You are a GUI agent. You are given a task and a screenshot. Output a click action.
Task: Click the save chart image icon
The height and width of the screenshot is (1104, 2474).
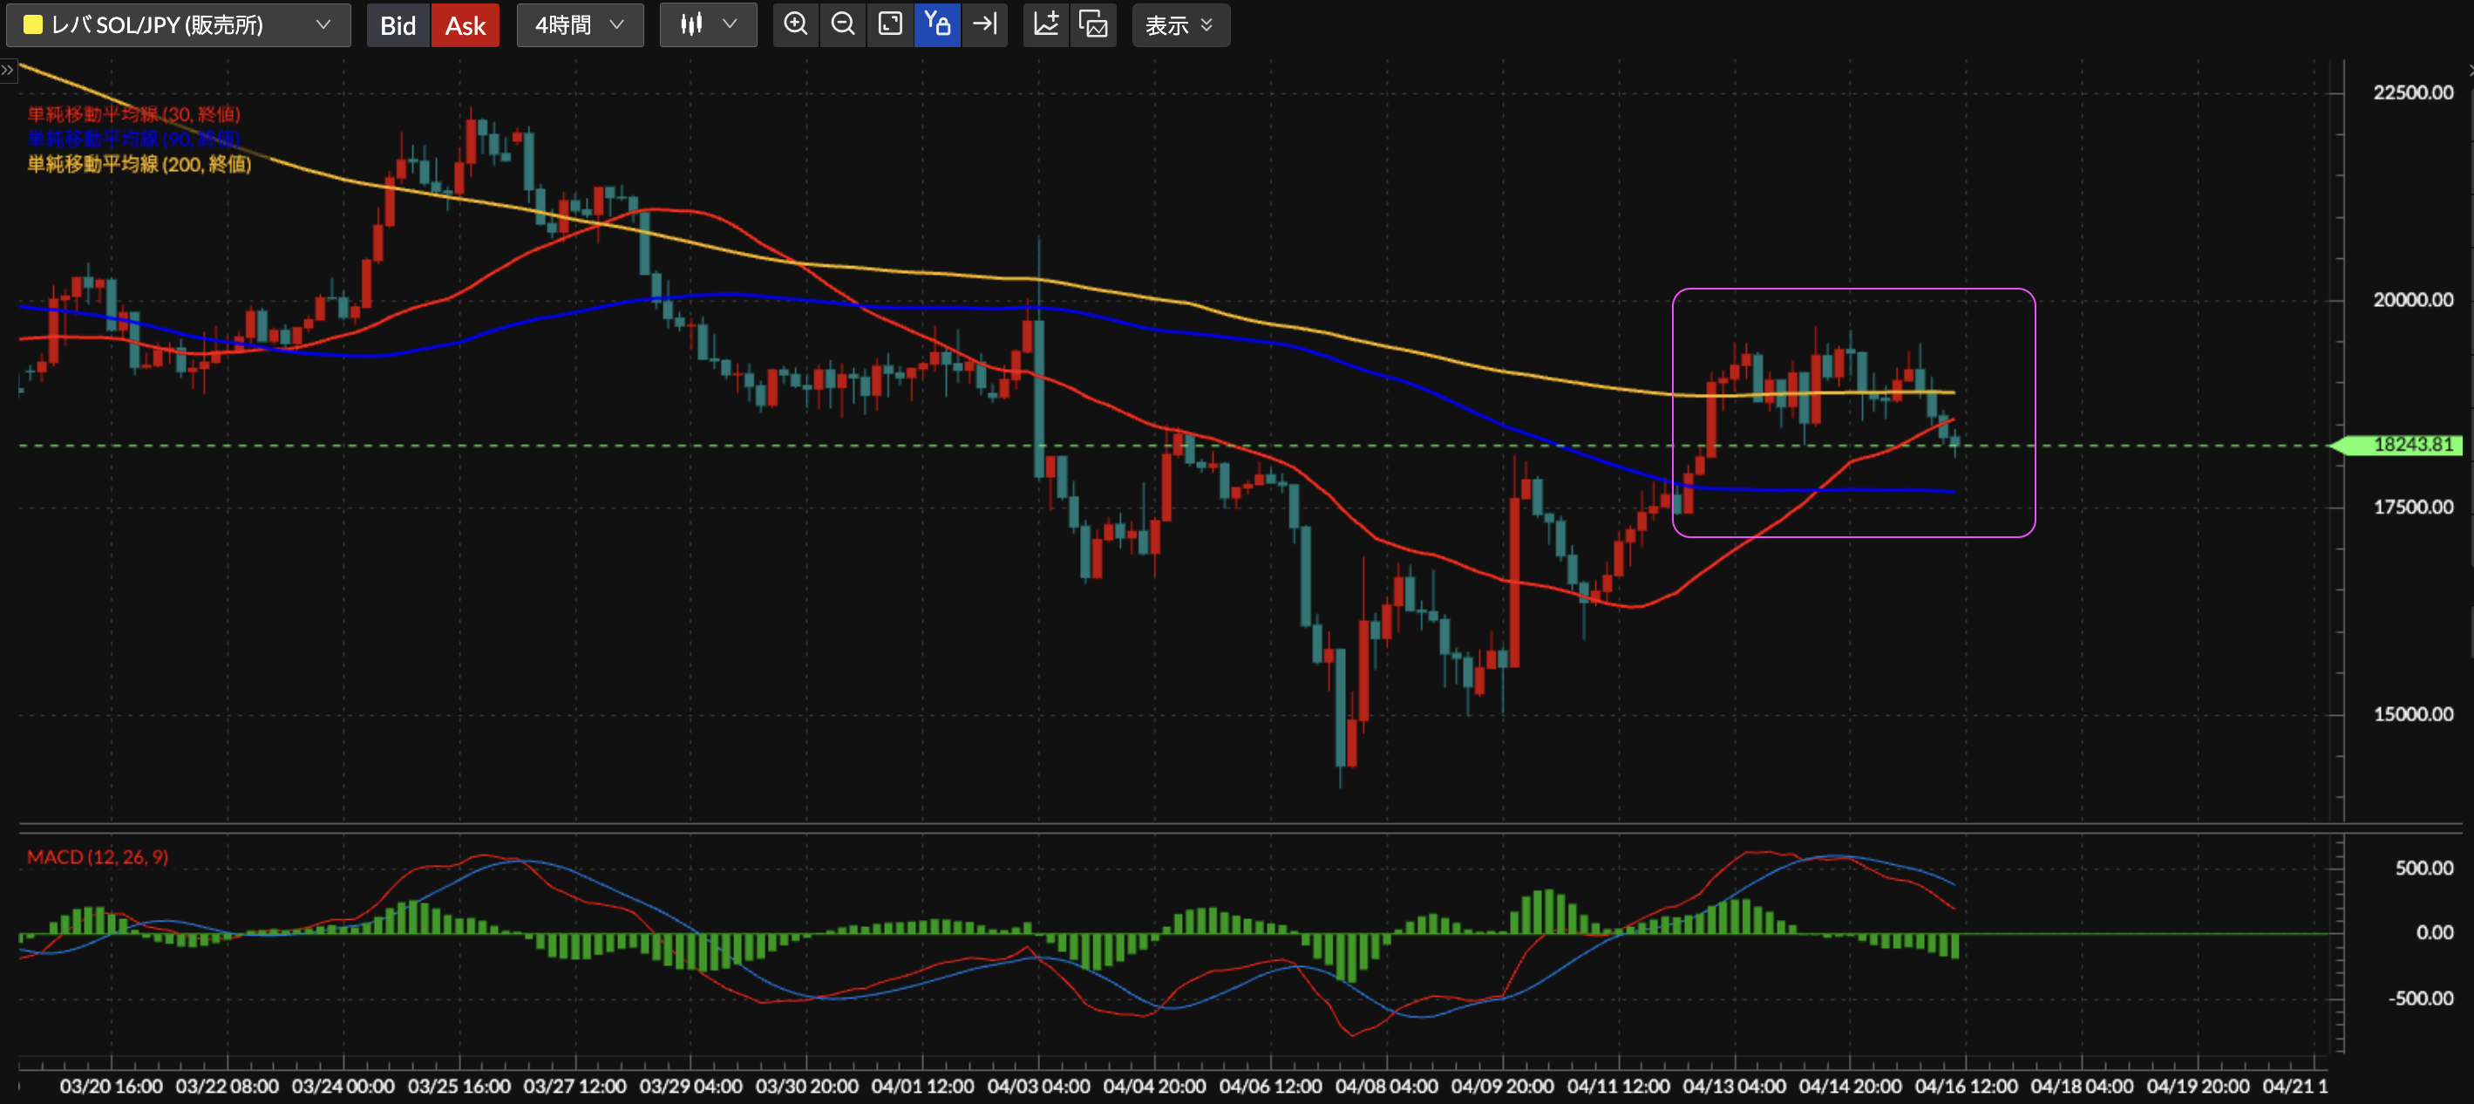[1093, 24]
